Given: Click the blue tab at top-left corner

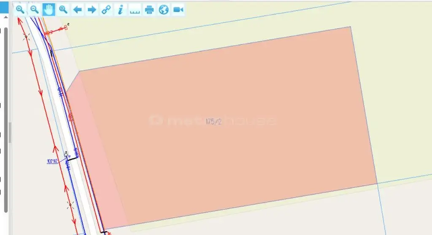Looking at the screenshot, I should [4, 7].
